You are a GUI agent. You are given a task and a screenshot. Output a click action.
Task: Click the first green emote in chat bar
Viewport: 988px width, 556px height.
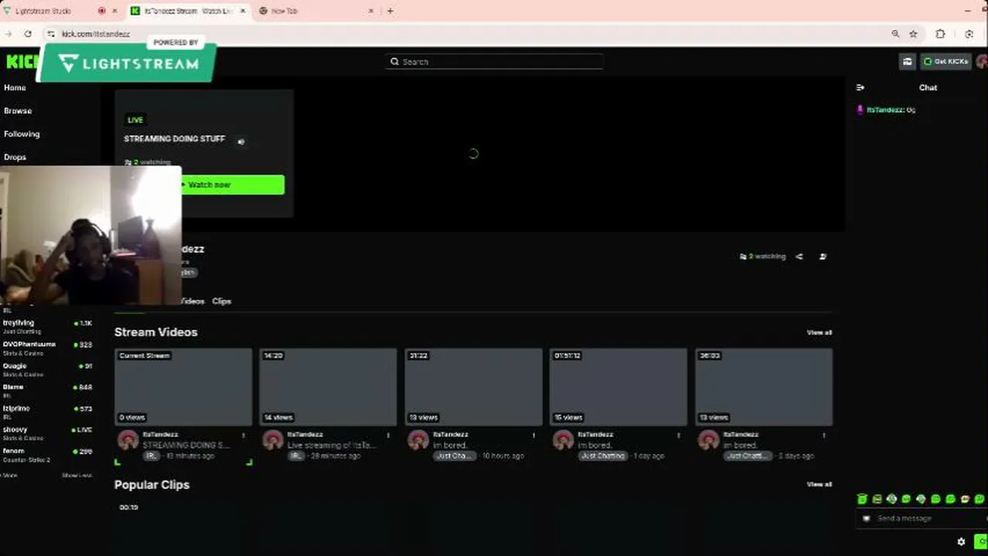[862, 500]
